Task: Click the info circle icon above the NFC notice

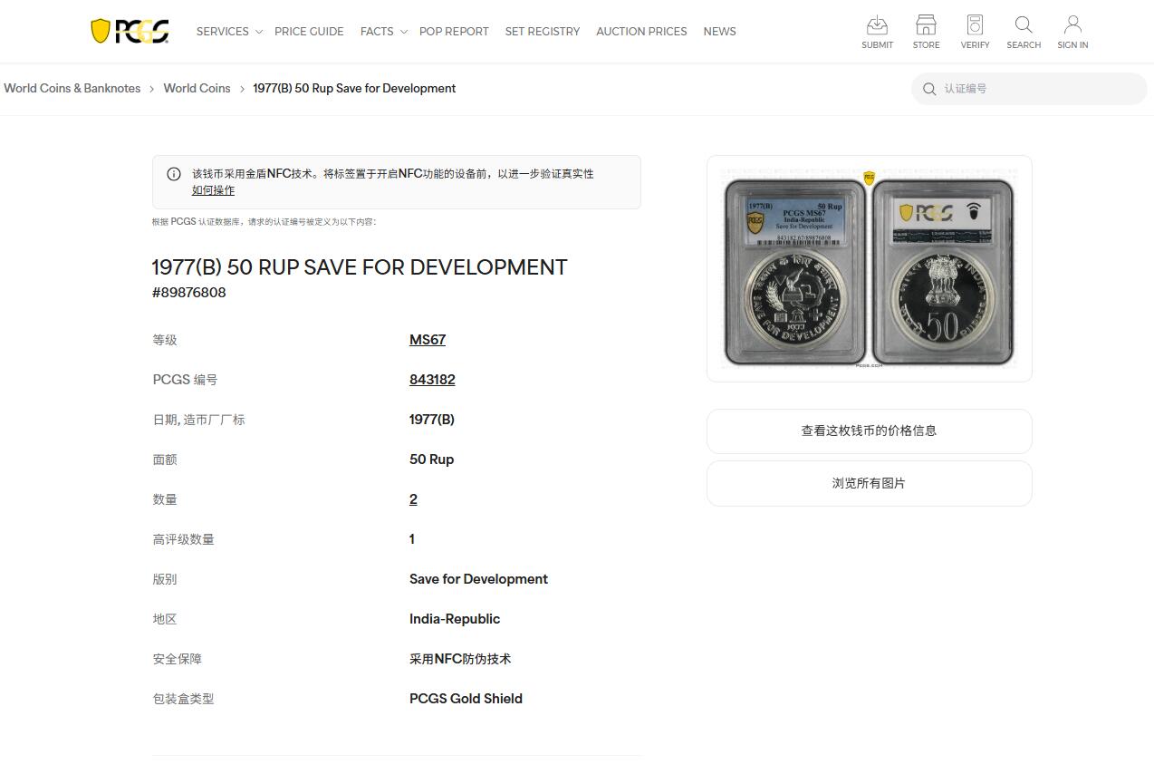Action: 173,173
